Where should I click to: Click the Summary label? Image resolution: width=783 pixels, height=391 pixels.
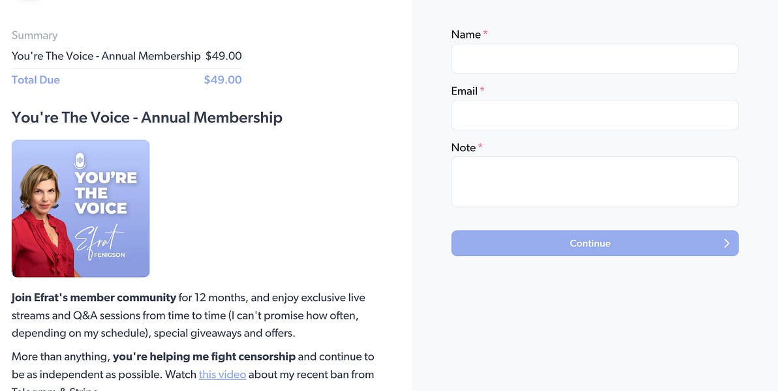tap(35, 35)
